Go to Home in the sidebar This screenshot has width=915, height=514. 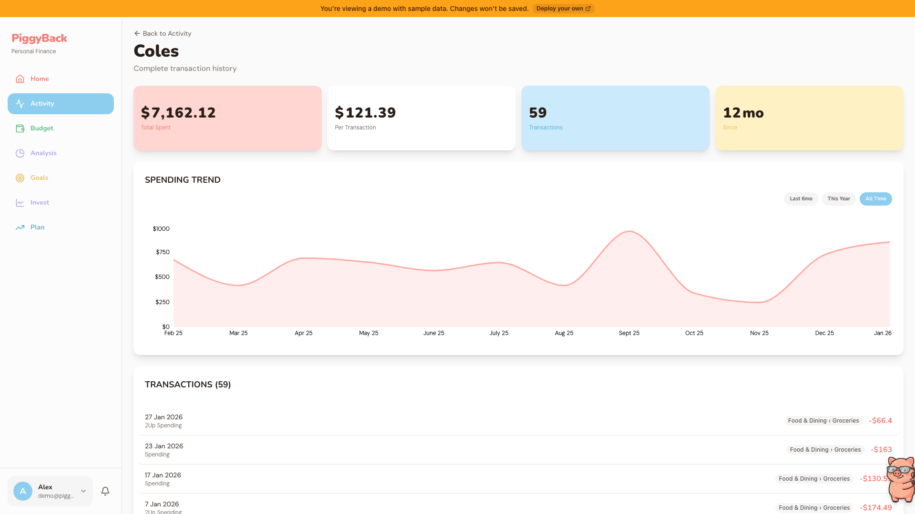61,79
